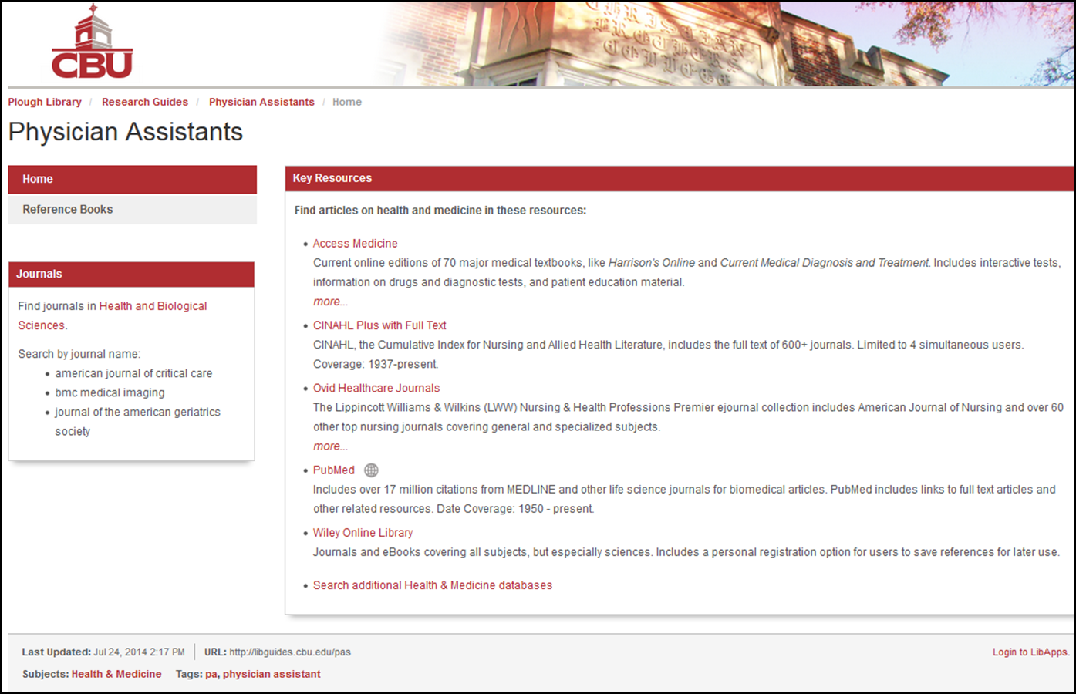This screenshot has width=1076, height=694.
Task: Switch to the Reference Books tab
Action: pos(132,210)
